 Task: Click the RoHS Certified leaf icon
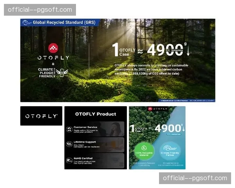point(69,161)
